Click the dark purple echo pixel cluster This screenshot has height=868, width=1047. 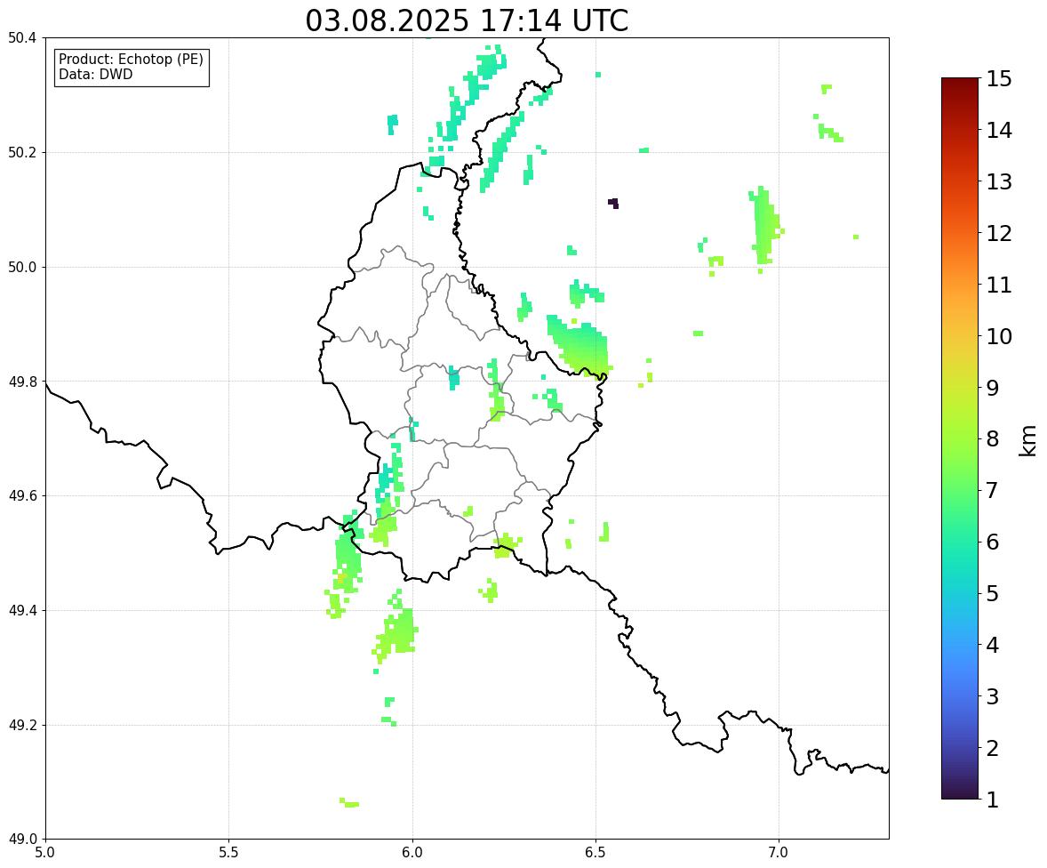(613, 203)
